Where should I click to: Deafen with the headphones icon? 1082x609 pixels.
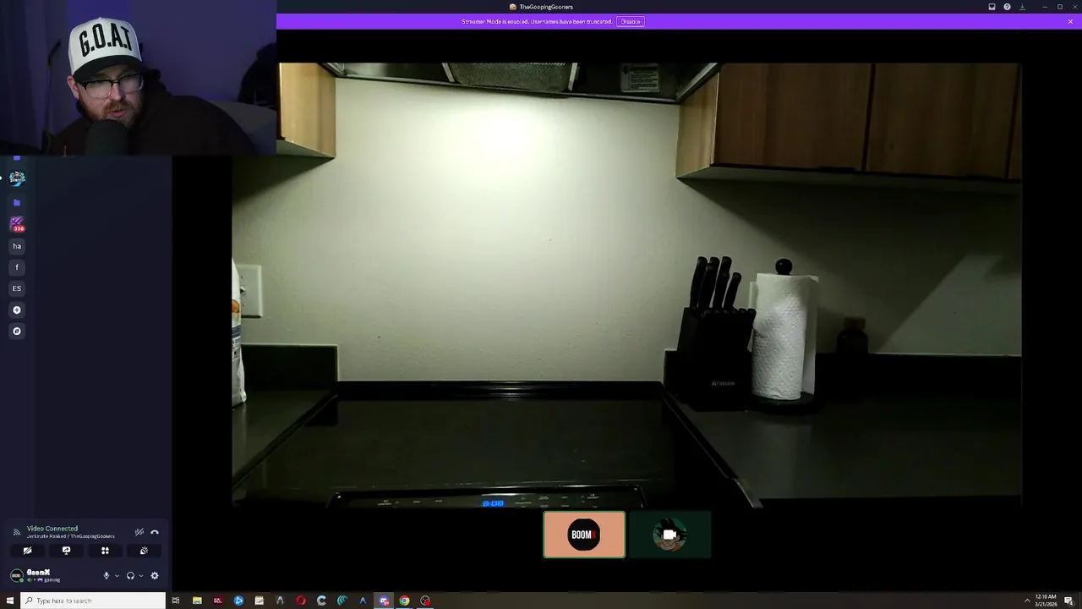tap(130, 576)
